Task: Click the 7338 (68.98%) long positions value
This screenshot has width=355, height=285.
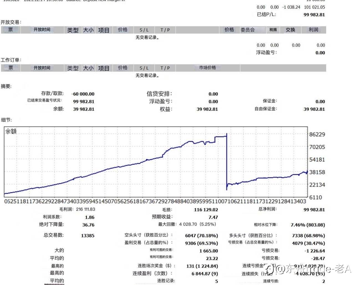Action: click(x=308, y=236)
